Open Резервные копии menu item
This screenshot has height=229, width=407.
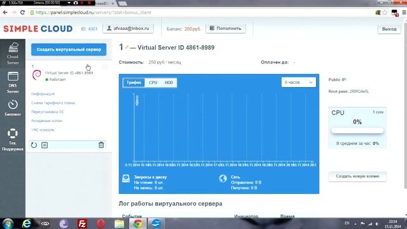[x=46, y=121]
